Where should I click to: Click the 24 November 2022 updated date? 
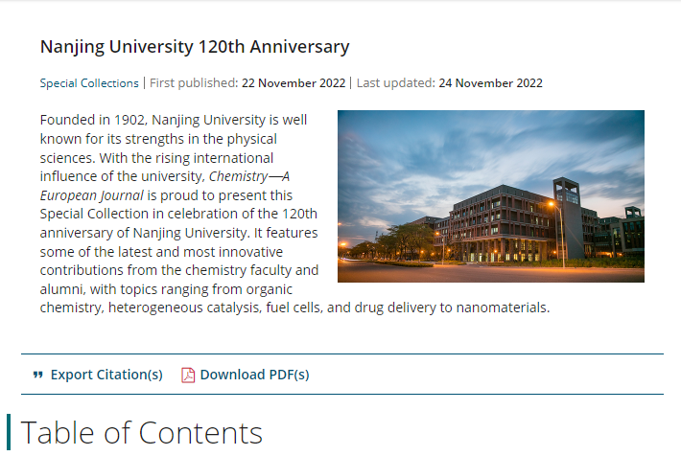point(490,83)
